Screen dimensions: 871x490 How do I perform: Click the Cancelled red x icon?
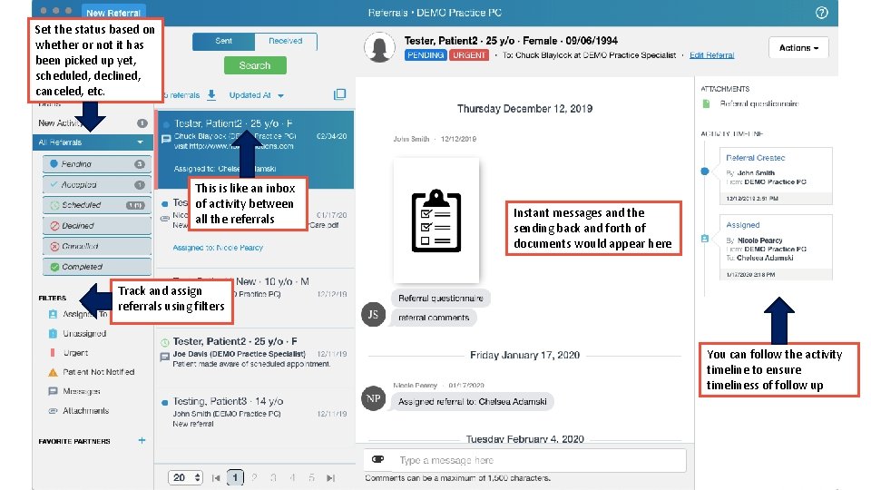click(x=54, y=246)
